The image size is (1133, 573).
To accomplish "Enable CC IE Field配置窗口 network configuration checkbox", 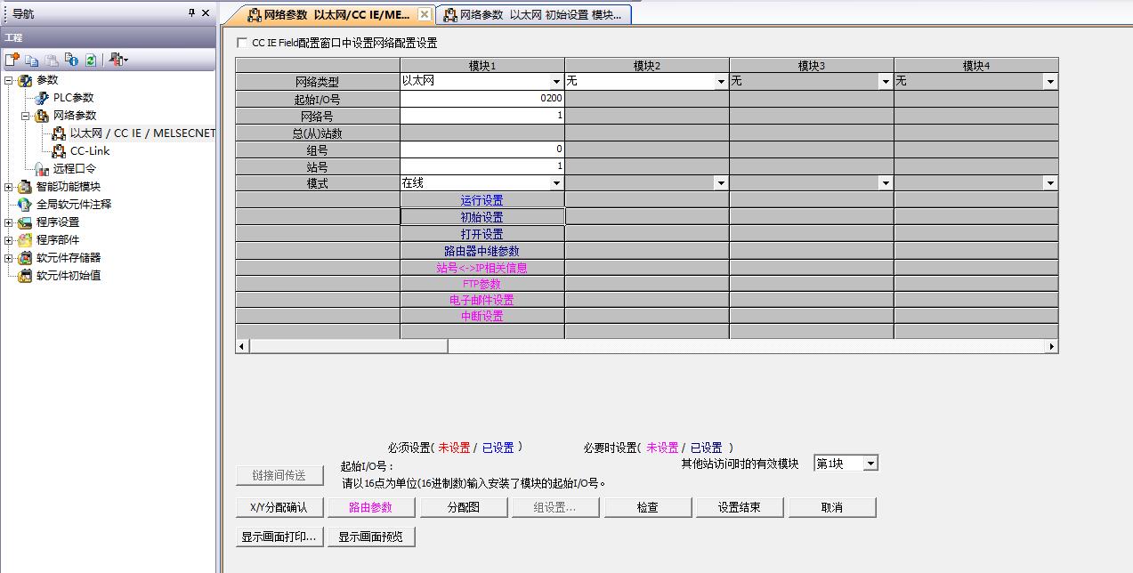I will pos(242,43).
